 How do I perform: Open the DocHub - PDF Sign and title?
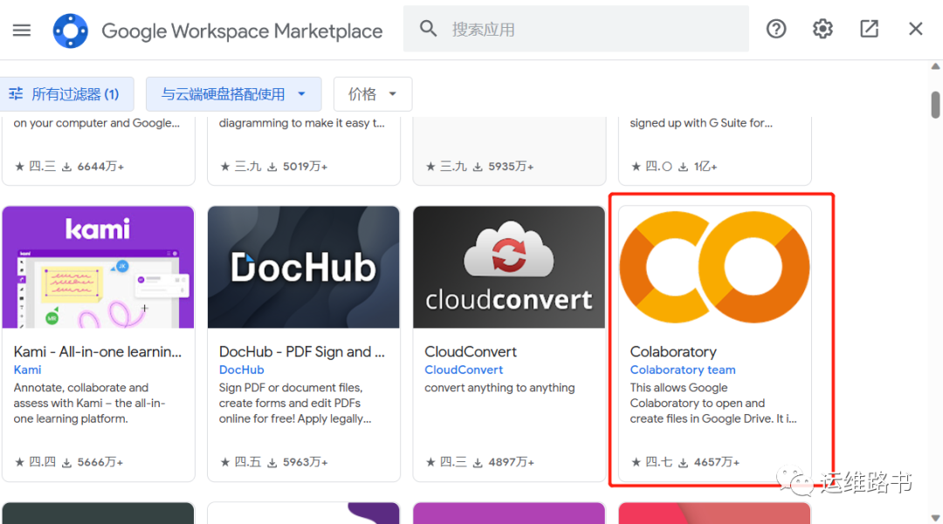(x=302, y=351)
